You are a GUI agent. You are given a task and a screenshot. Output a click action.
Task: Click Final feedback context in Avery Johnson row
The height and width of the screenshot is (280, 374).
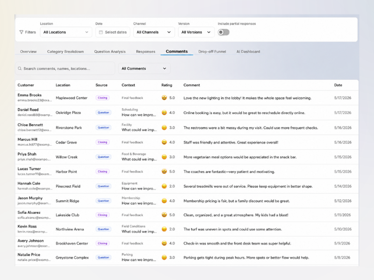pos(132,243)
